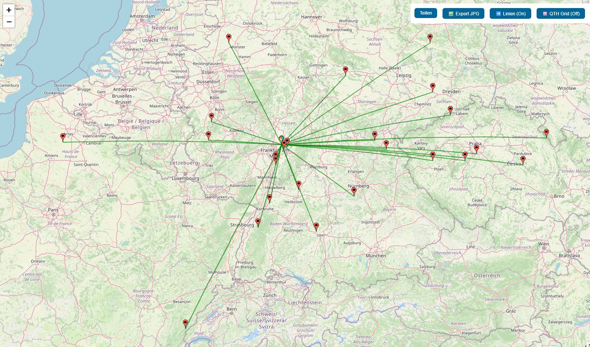Select the marker near Nürnberg
The image size is (590, 347).
tap(354, 191)
